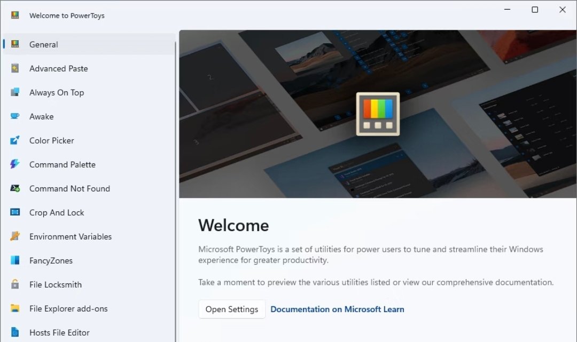The height and width of the screenshot is (342, 577).
Task: Click the PowerToys logo in hero banner
Action: point(378,114)
